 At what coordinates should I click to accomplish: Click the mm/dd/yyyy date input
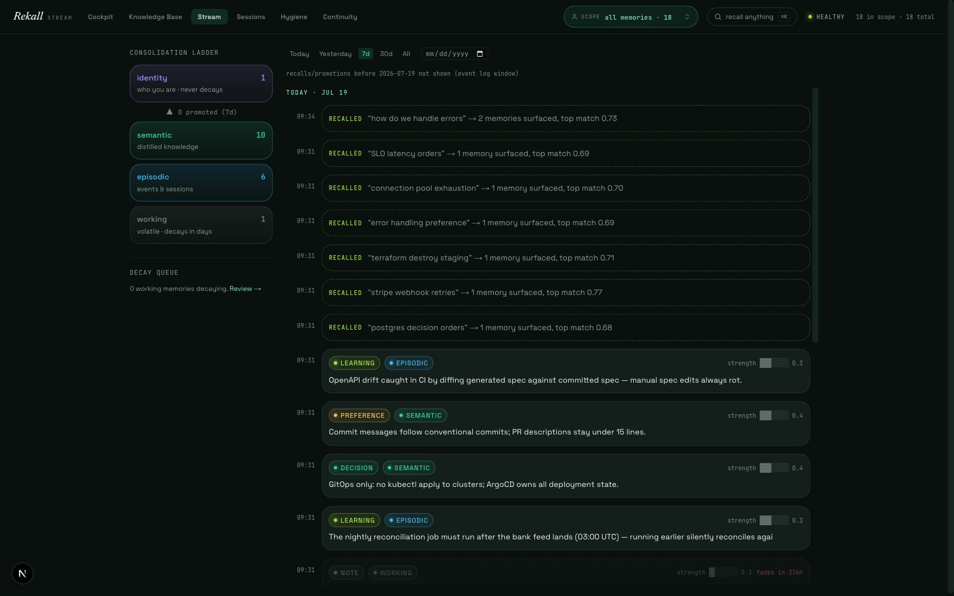[454, 54]
